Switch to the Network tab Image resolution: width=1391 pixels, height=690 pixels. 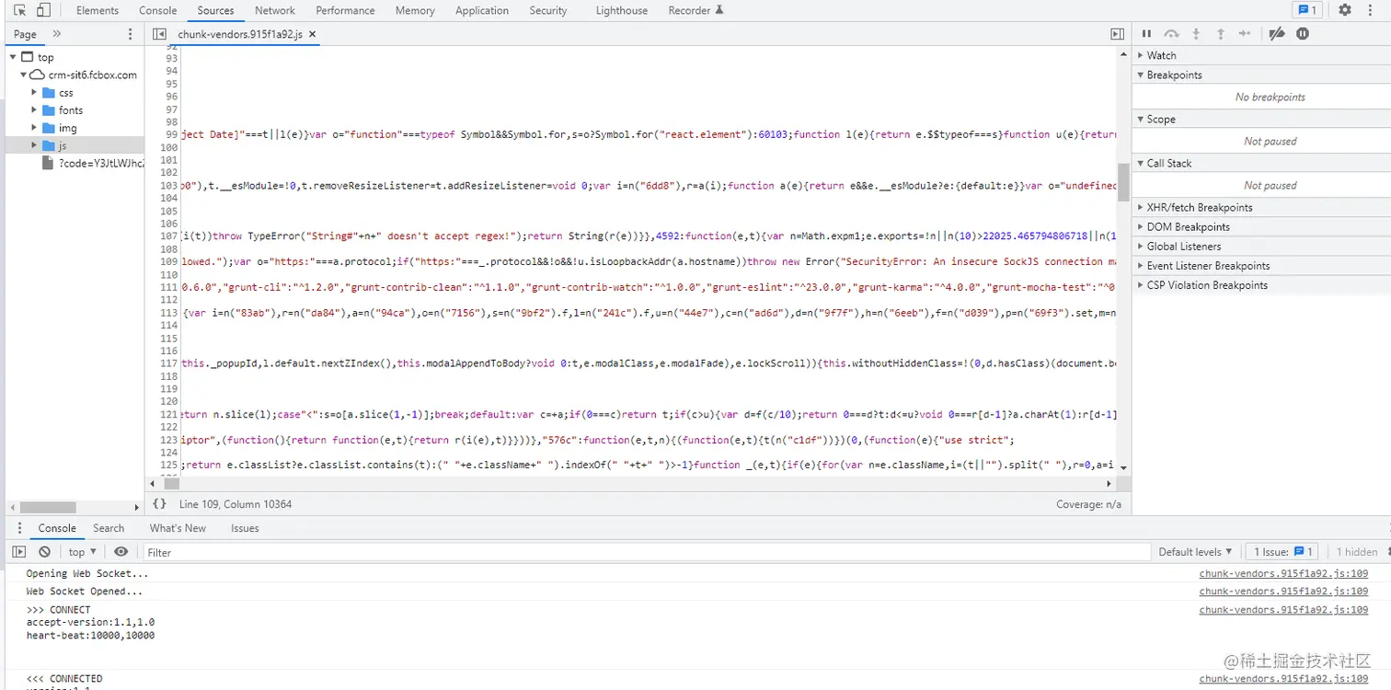275,10
